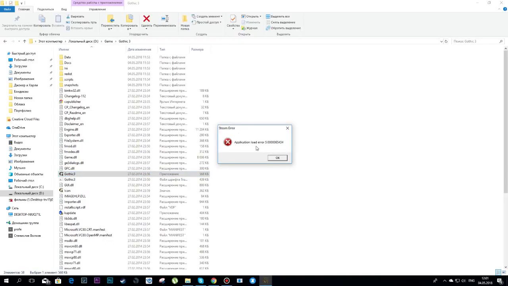
Task: Select the Облака folder in sidebar
Action: [x=19, y=104]
